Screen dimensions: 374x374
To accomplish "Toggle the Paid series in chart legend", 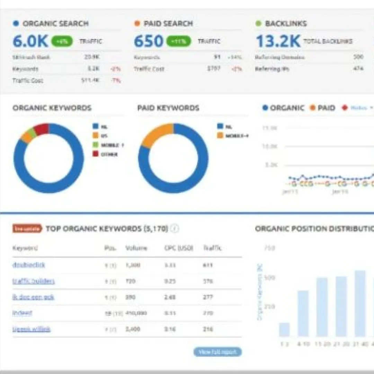I will pyautogui.click(x=322, y=108).
